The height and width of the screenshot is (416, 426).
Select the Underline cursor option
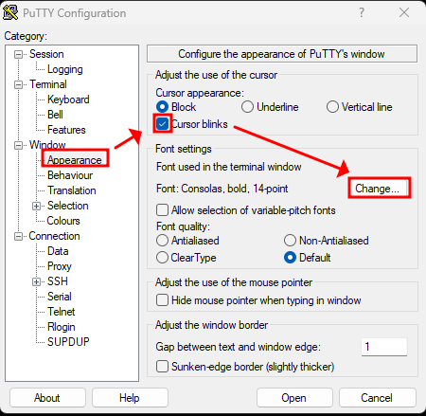[x=247, y=107]
